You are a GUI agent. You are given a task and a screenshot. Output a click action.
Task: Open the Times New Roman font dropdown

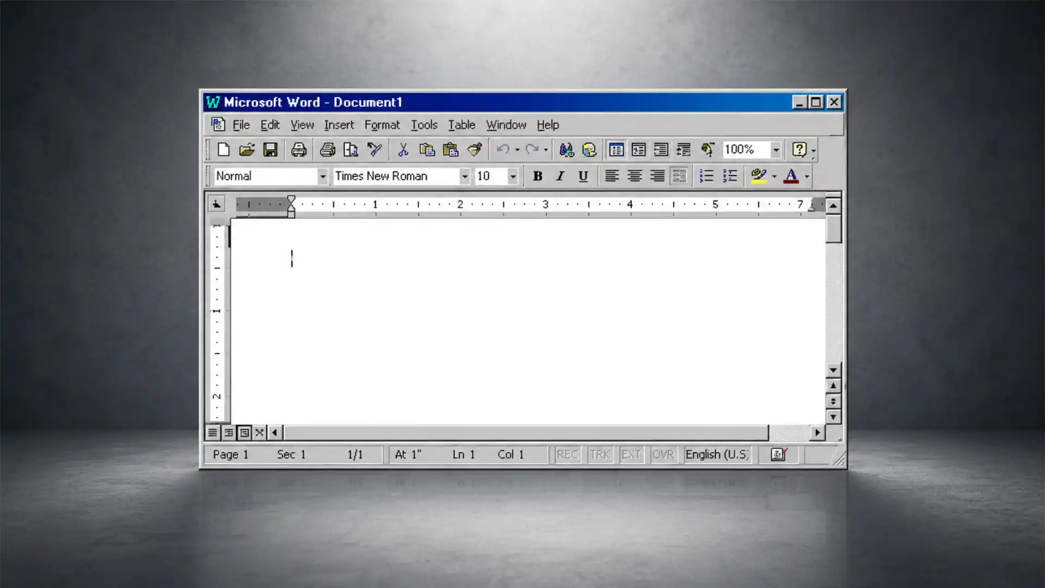(x=464, y=176)
